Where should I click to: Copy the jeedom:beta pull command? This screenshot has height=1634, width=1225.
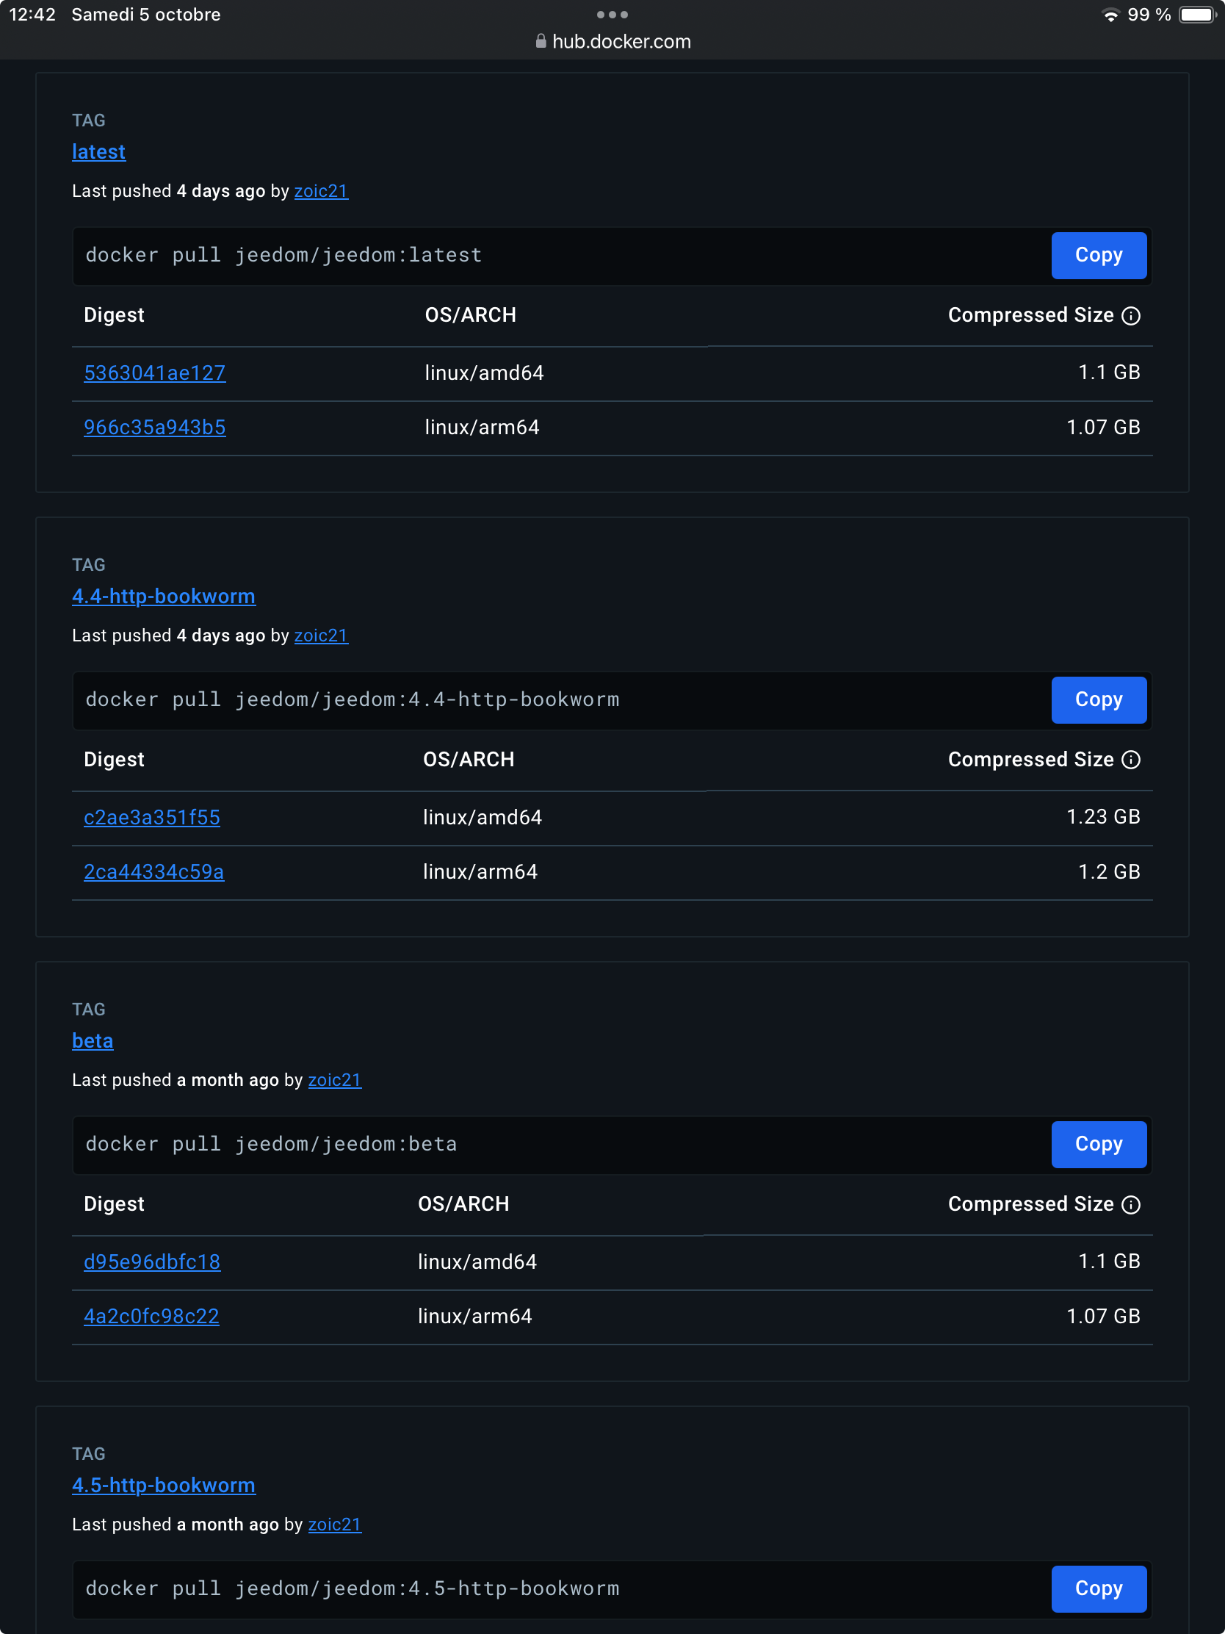pos(1098,1145)
